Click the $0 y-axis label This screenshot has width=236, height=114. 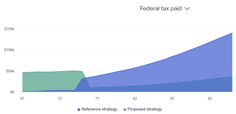[12, 92]
